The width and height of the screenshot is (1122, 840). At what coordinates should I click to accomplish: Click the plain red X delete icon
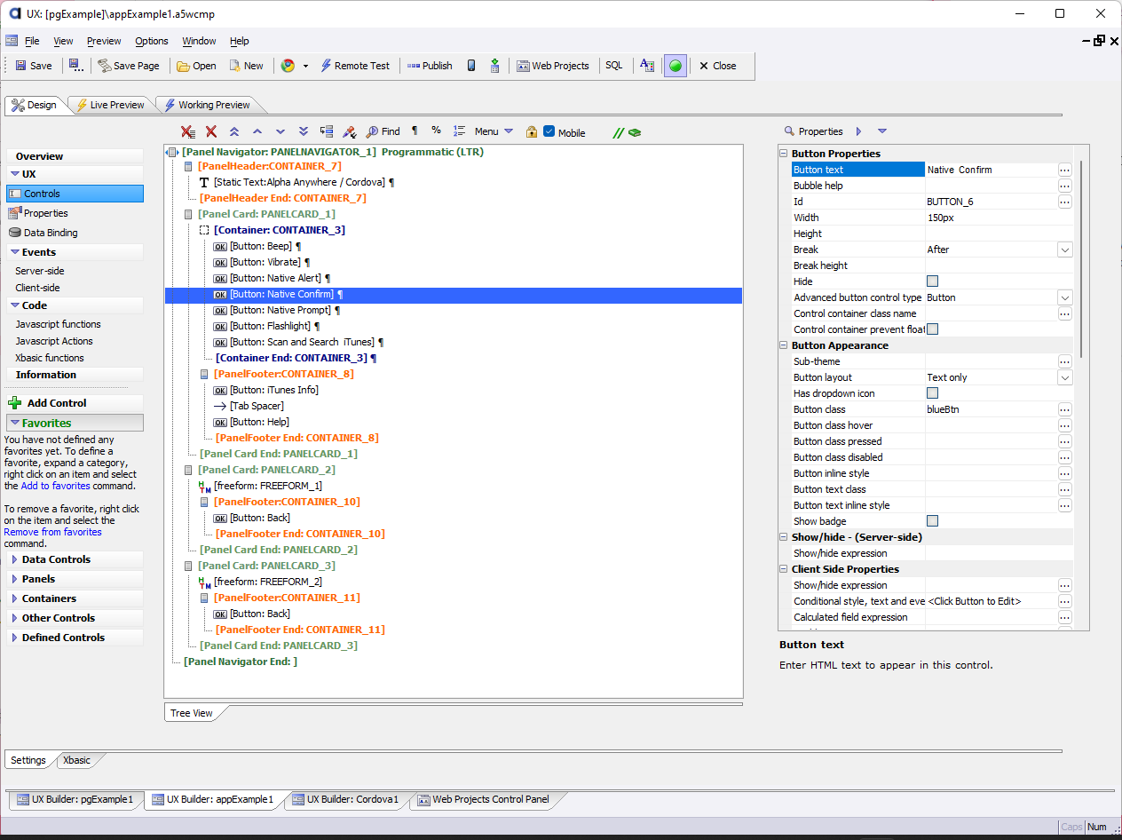pos(211,131)
